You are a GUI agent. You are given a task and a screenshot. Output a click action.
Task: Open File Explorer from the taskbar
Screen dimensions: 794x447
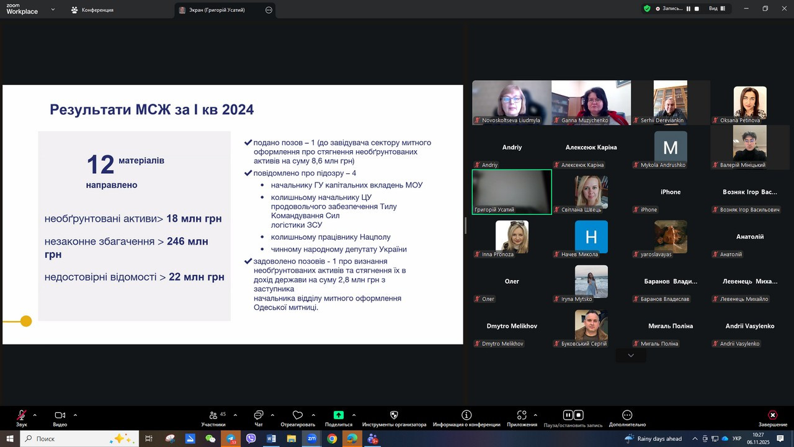291,438
